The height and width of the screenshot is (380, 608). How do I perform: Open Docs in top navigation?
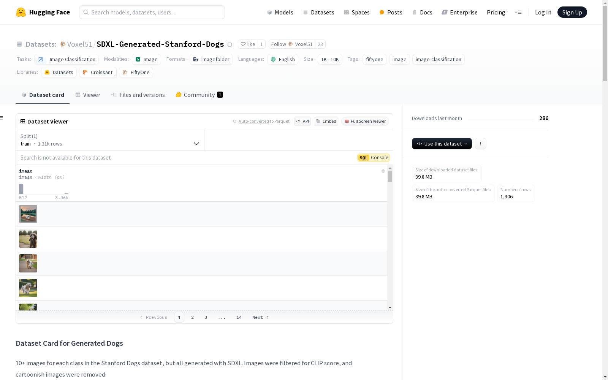pos(422,12)
